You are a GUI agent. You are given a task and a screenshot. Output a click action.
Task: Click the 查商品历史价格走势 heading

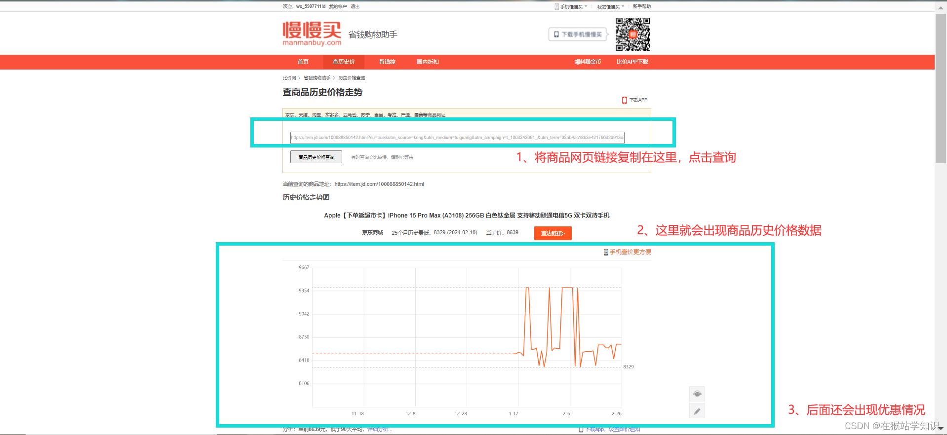coord(322,92)
